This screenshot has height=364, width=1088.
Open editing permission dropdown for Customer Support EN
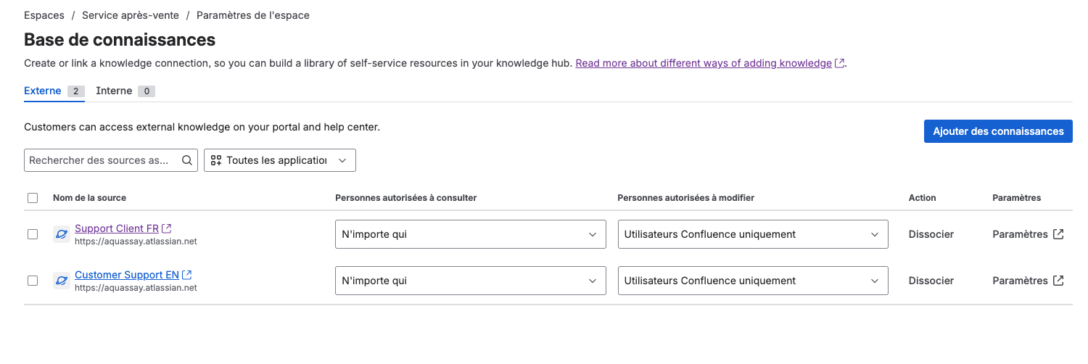(753, 281)
